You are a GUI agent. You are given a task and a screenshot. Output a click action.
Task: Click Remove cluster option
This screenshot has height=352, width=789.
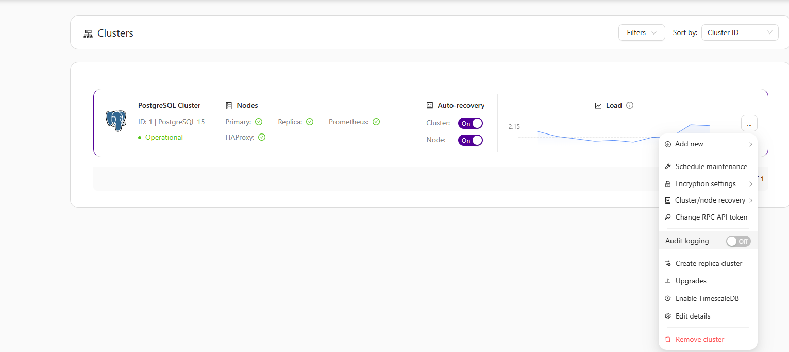click(x=699, y=339)
